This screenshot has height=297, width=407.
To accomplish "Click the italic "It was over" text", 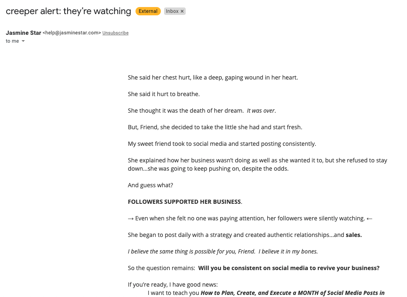I will pos(261,111).
